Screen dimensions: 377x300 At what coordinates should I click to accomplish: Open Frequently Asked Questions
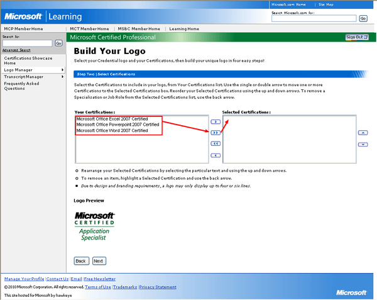click(x=21, y=86)
